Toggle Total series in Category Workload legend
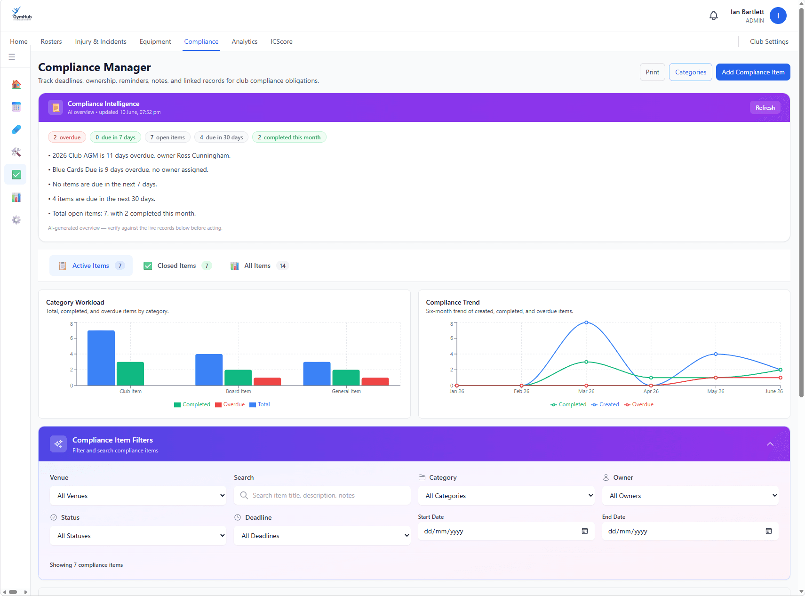The image size is (805, 596). 260,404
